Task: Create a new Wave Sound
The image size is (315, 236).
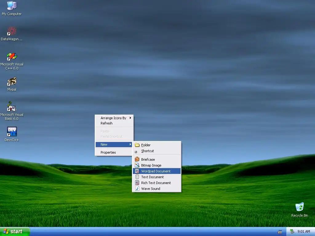Action: tap(157, 188)
